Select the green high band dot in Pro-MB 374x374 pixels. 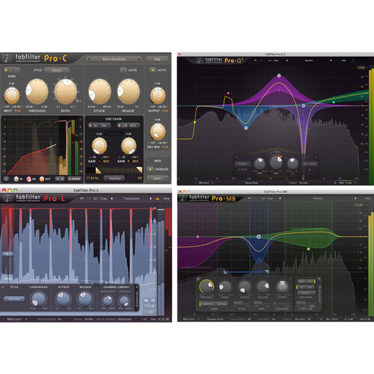point(308,249)
